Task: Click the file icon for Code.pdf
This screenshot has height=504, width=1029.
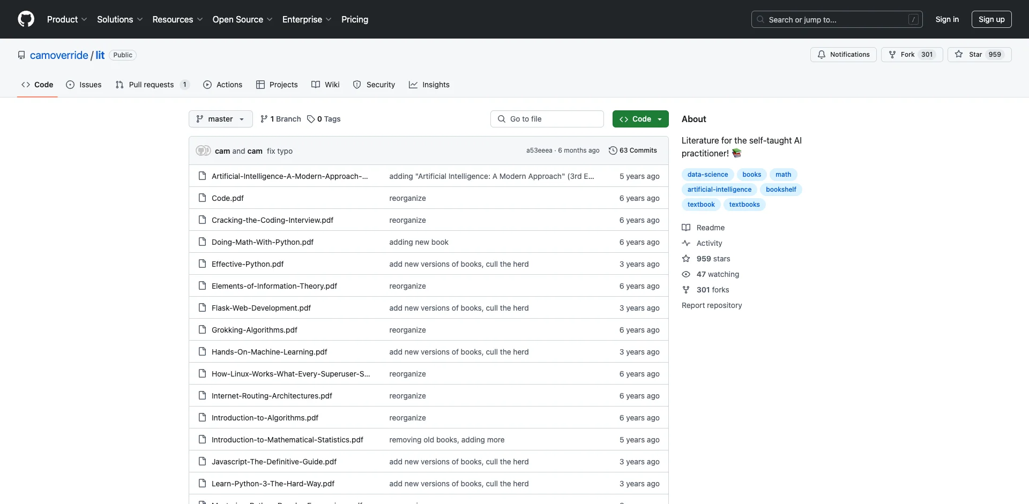Action: [x=202, y=198]
